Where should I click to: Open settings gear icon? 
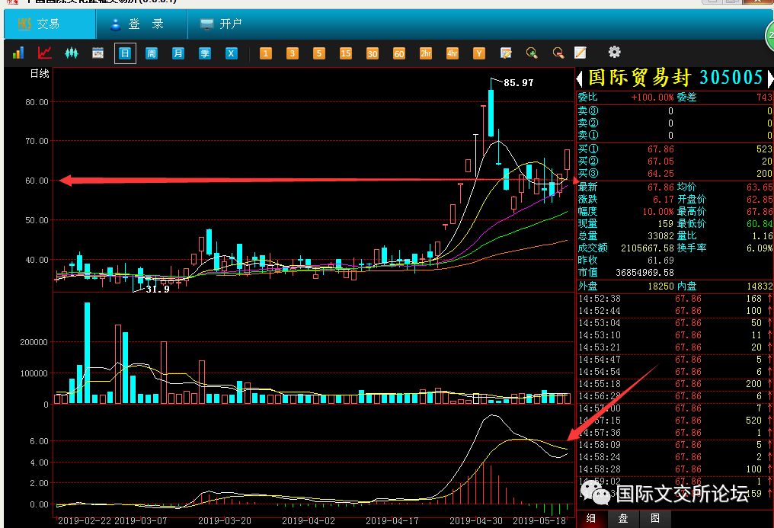click(614, 52)
